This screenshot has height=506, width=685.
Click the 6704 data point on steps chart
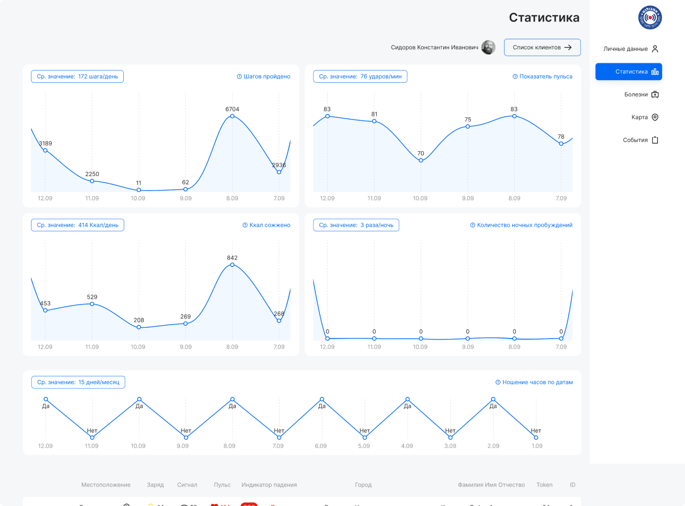232,116
